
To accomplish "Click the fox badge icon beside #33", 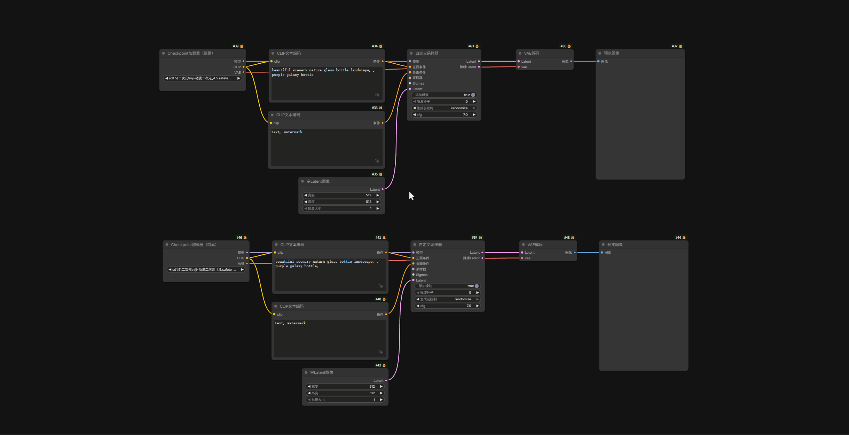I will (380, 108).
